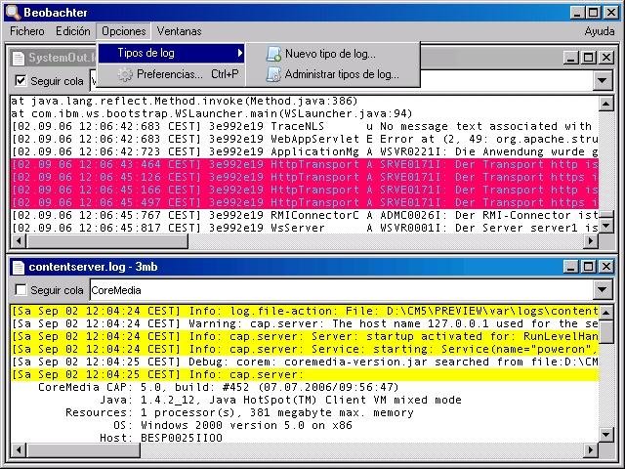Check Seguir cola in contentserver.log window
The height and width of the screenshot is (469, 625).
[21, 289]
